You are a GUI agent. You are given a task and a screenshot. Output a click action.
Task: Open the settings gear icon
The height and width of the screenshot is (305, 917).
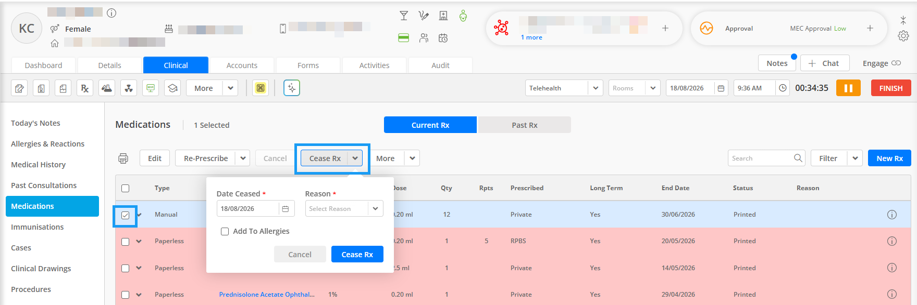pos(903,36)
